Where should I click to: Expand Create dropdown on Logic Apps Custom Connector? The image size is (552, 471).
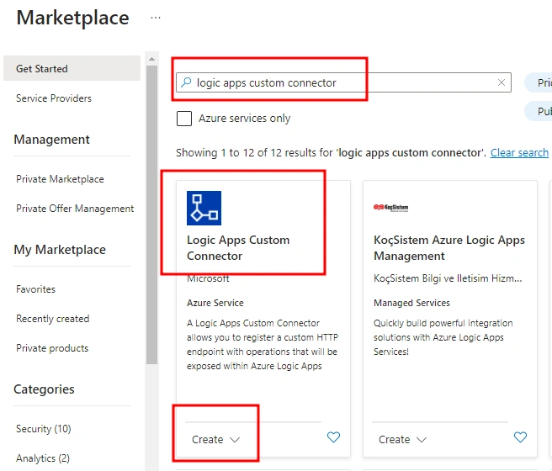pos(215,439)
